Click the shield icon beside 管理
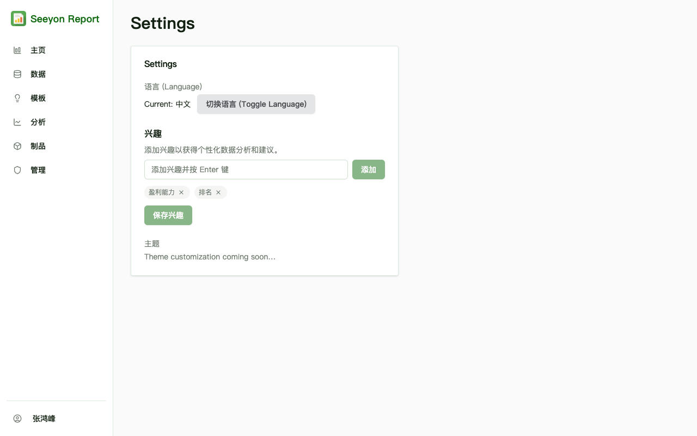 pos(17,170)
